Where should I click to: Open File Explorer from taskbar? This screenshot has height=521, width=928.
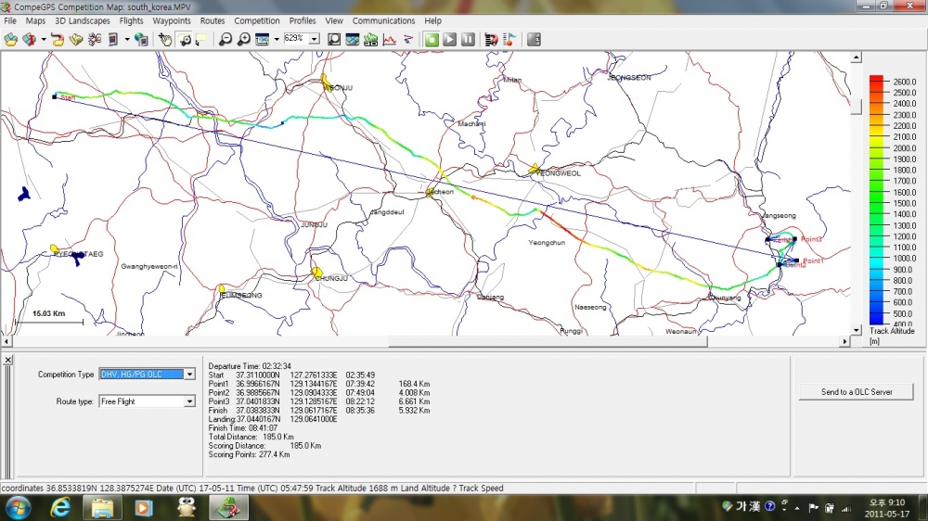point(102,507)
